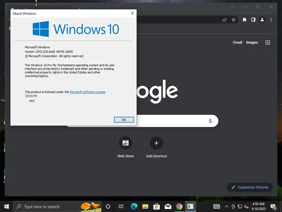Open network status tray icon
This screenshot has height=212, width=282.
click(240, 206)
